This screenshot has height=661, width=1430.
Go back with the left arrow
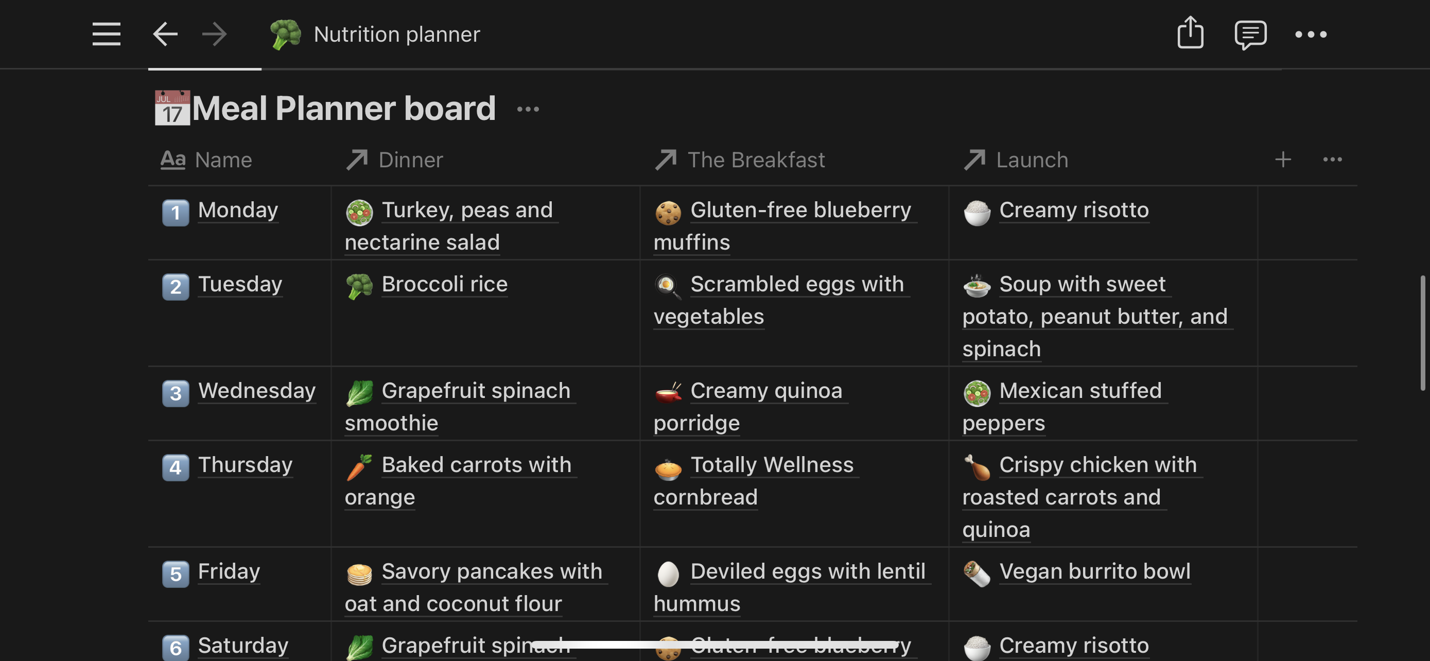165,34
